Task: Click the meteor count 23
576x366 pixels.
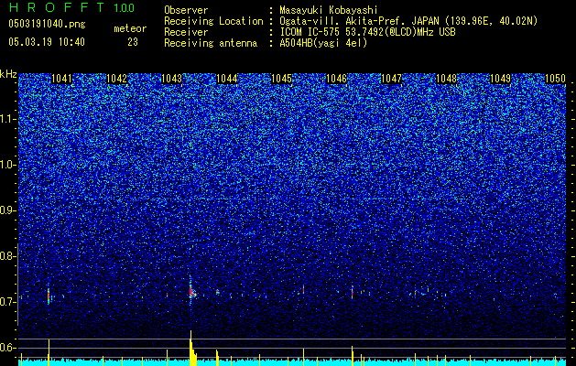Action: [x=133, y=42]
